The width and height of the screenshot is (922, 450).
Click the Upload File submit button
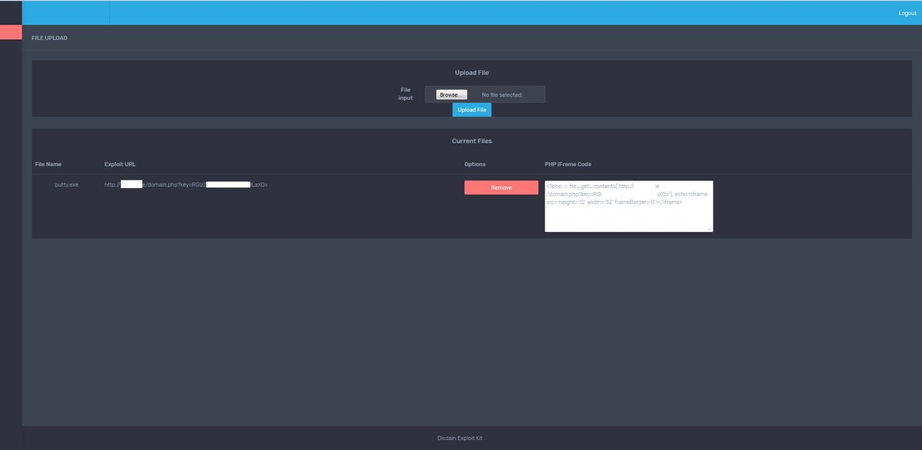coord(471,108)
